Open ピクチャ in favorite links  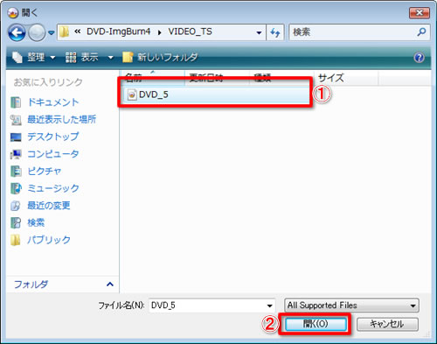[45, 171]
